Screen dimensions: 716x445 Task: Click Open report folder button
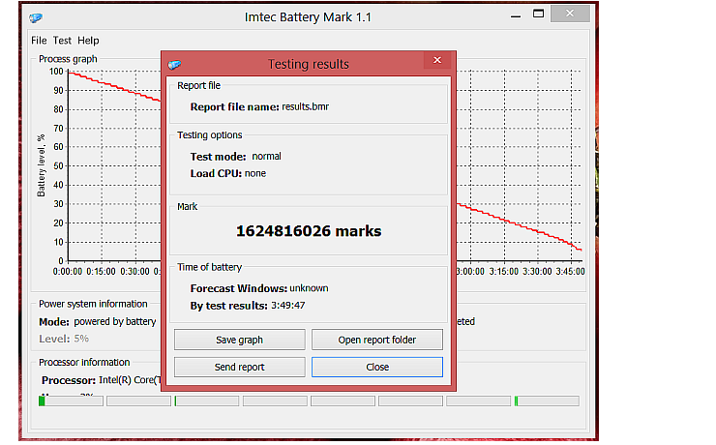[377, 340]
